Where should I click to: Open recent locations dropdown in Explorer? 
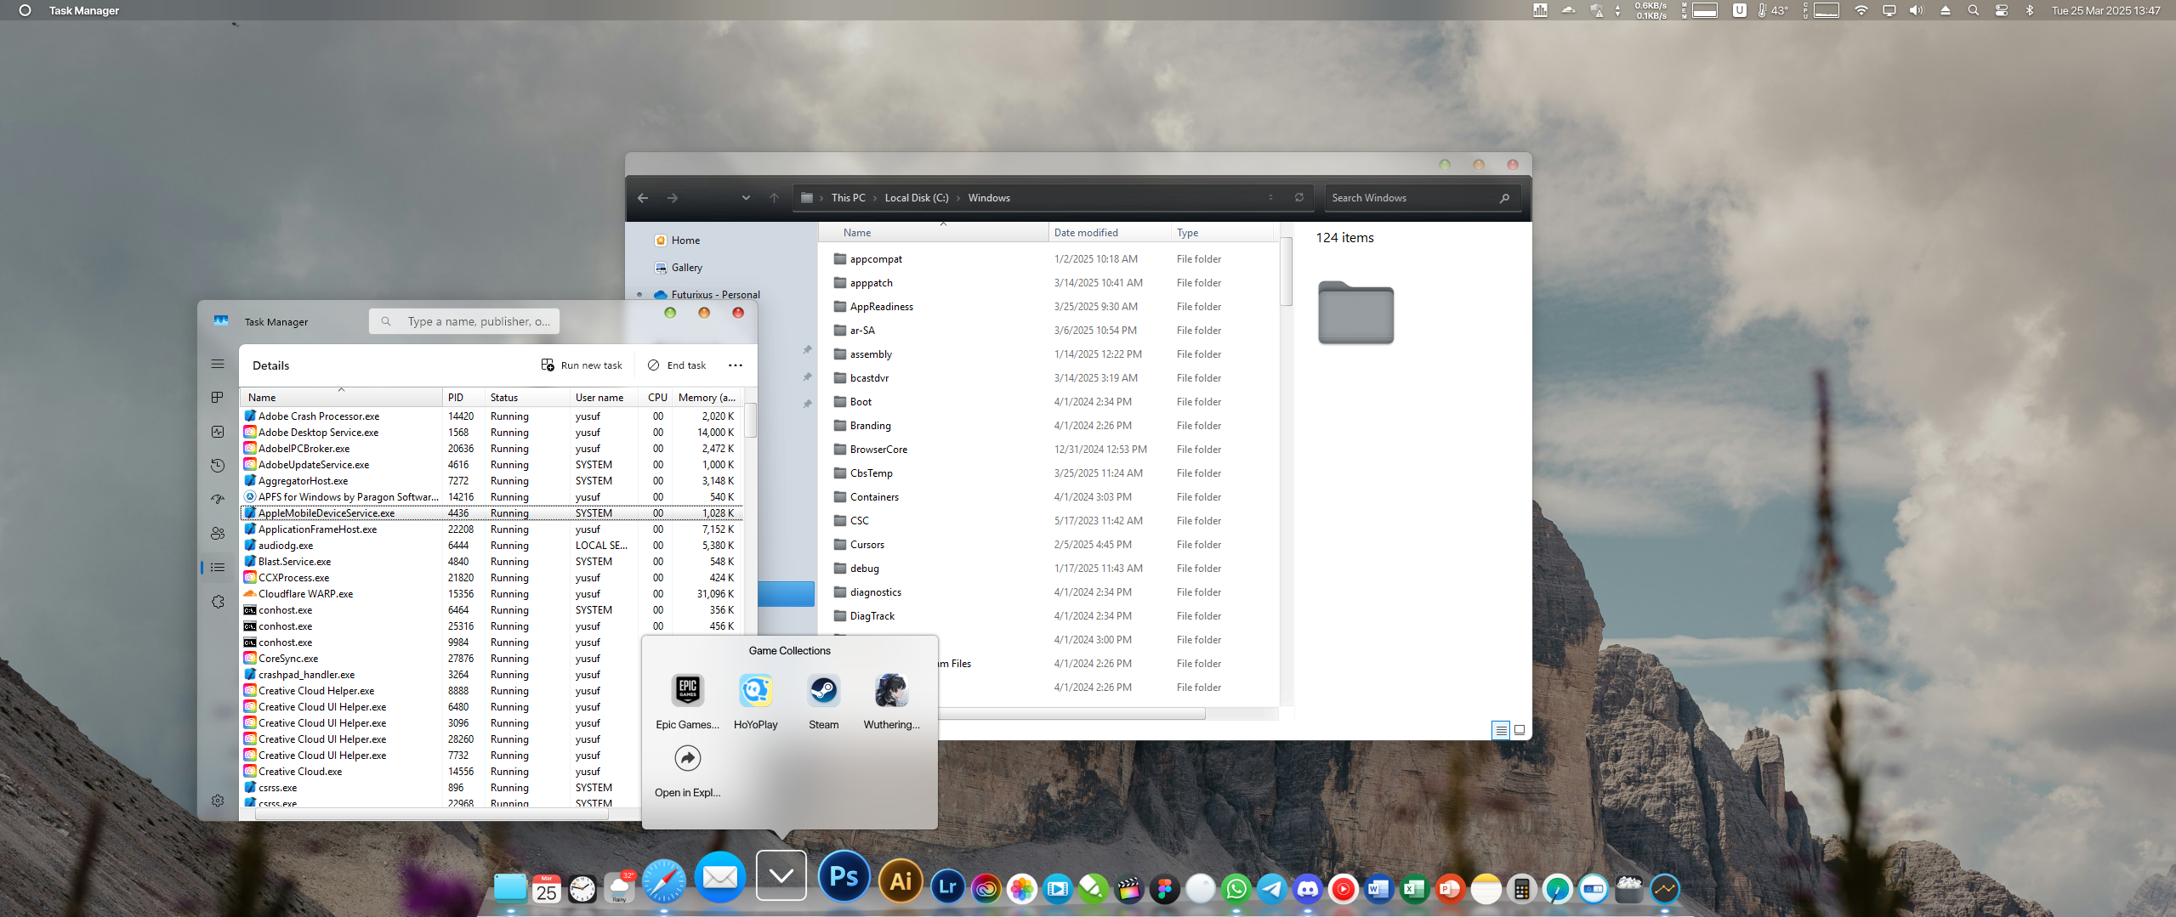746,198
